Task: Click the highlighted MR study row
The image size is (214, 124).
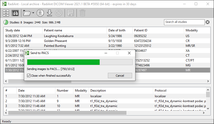Action: click(x=173, y=70)
